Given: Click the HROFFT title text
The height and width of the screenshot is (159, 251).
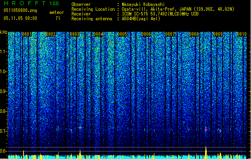Looking at the screenshot, I should click(x=25, y=3).
